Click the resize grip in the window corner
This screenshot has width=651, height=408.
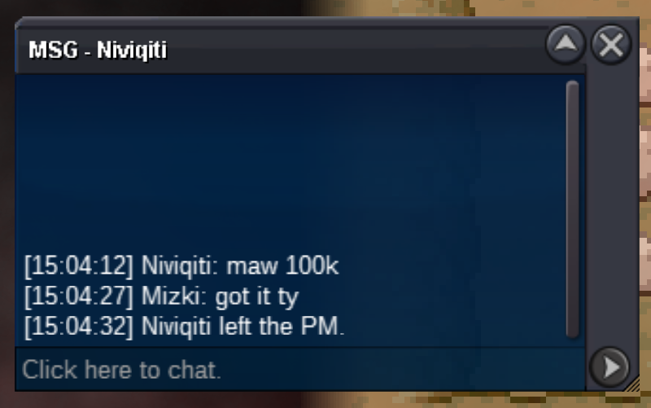click(632, 383)
